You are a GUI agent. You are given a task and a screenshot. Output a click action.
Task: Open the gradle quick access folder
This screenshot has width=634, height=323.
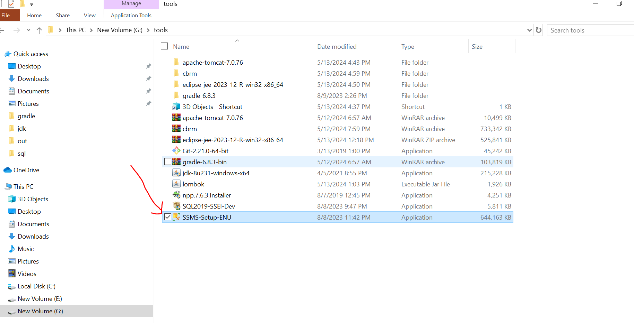coord(26,116)
